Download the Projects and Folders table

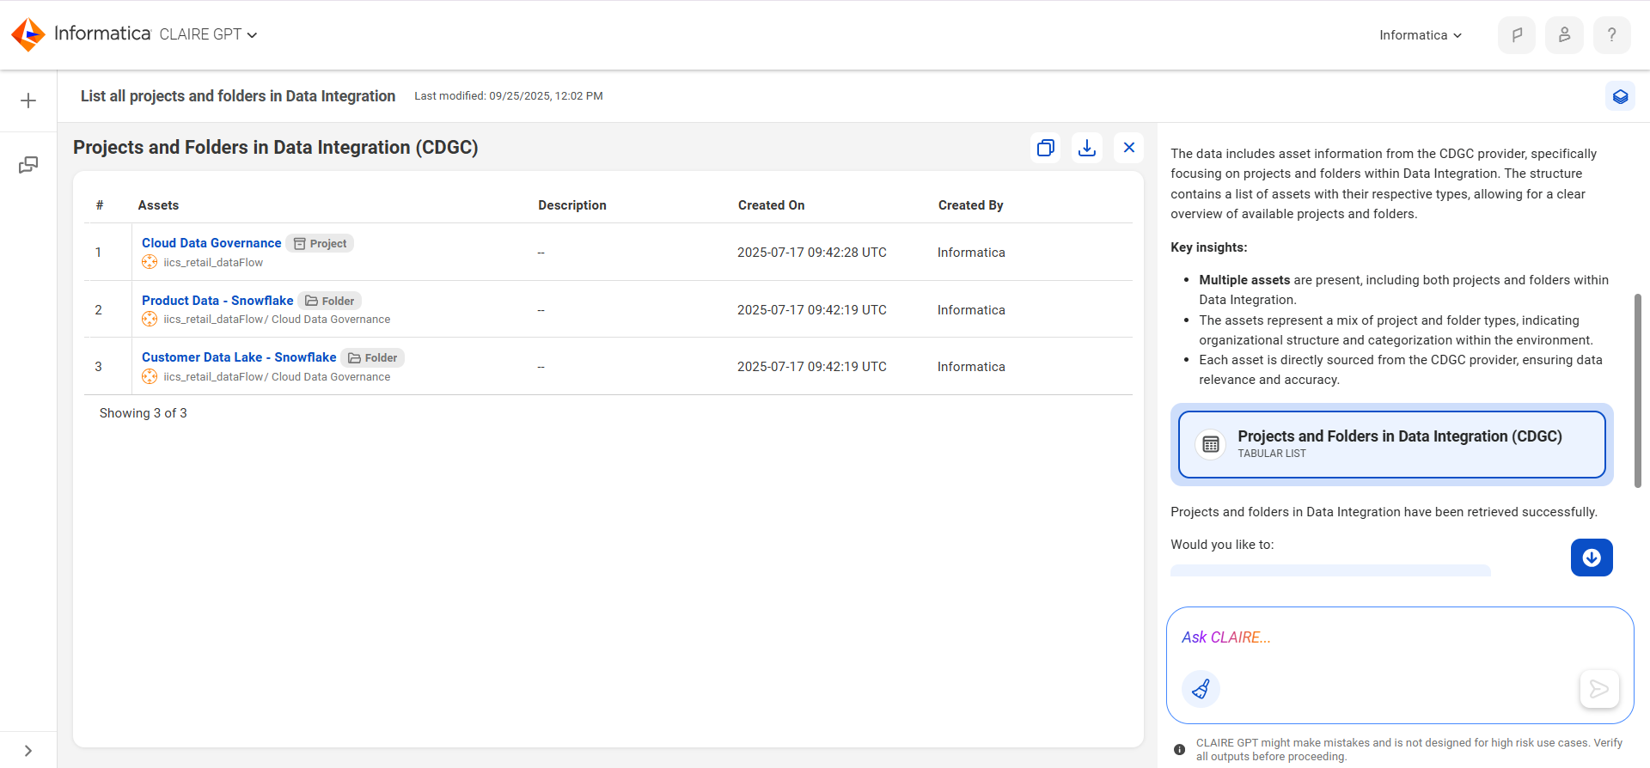click(1087, 148)
